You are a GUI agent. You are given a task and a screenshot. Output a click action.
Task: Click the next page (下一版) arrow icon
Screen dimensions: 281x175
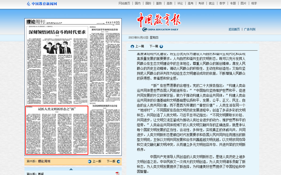pyautogui.click(x=118, y=161)
